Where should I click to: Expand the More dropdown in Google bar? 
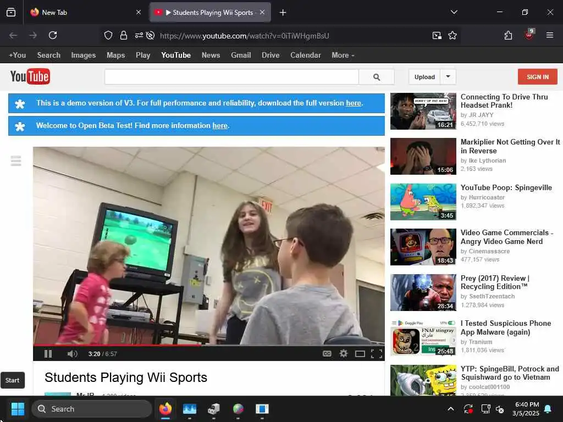click(343, 55)
